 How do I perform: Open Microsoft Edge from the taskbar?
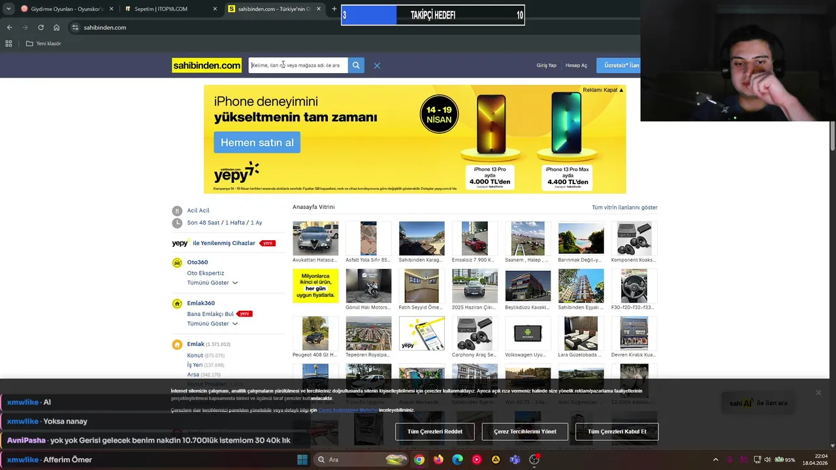pyautogui.click(x=457, y=460)
